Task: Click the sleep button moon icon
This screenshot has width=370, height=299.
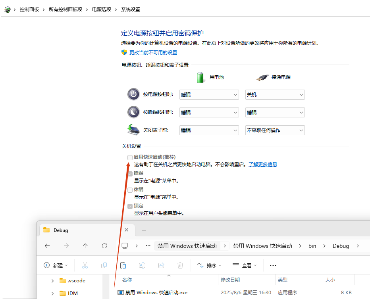Action: [133, 112]
